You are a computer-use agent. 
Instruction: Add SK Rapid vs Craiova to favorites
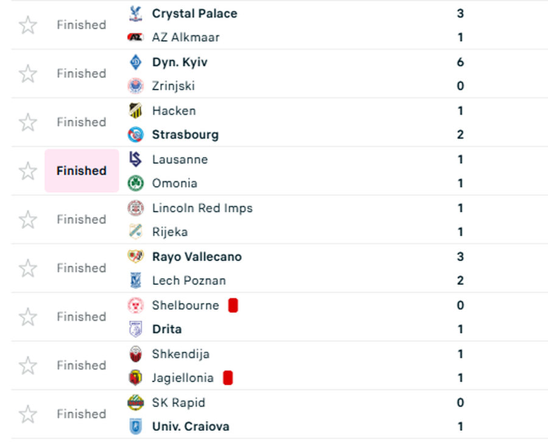tap(28, 414)
